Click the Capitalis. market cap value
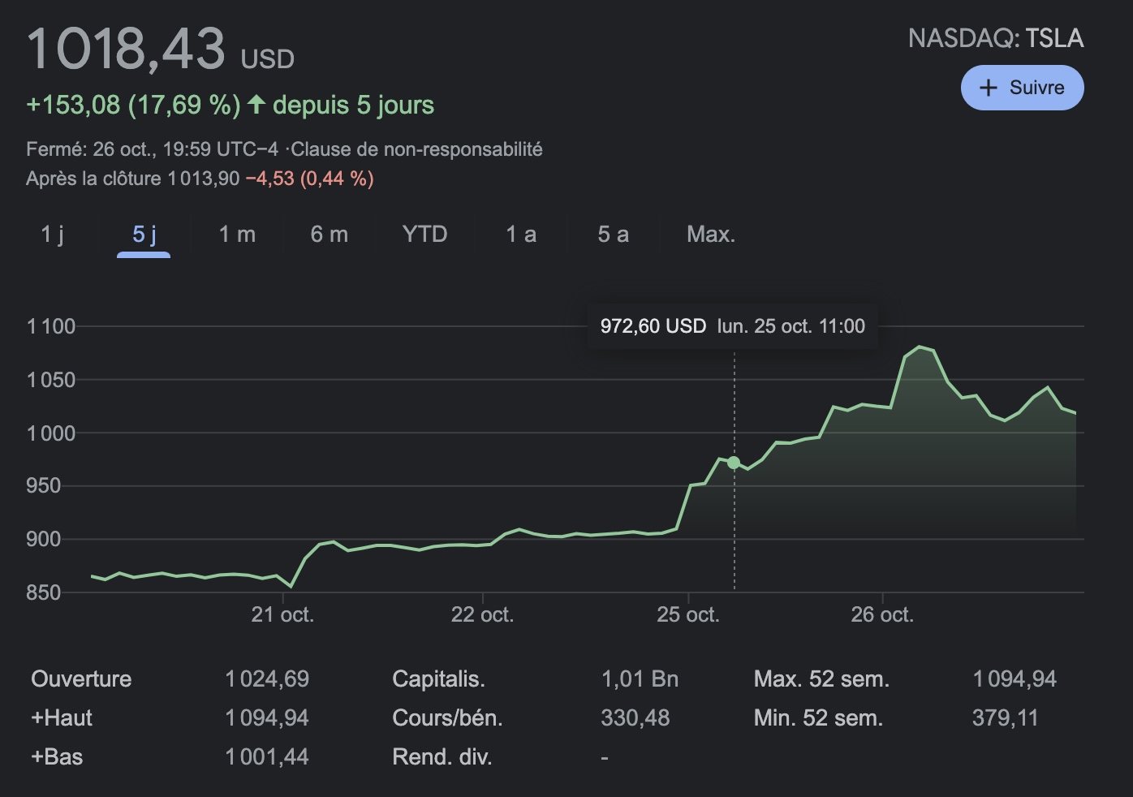Viewport: 1133px width, 797px height. [640, 679]
